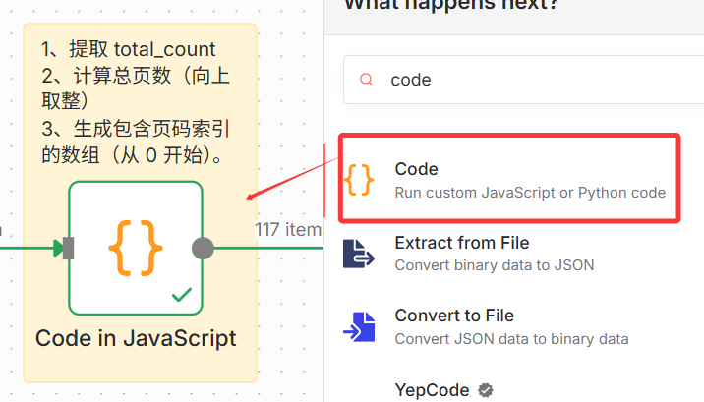704x402 pixels.
Task: Select the yellow sticky note text
Action: click(136, 102)
